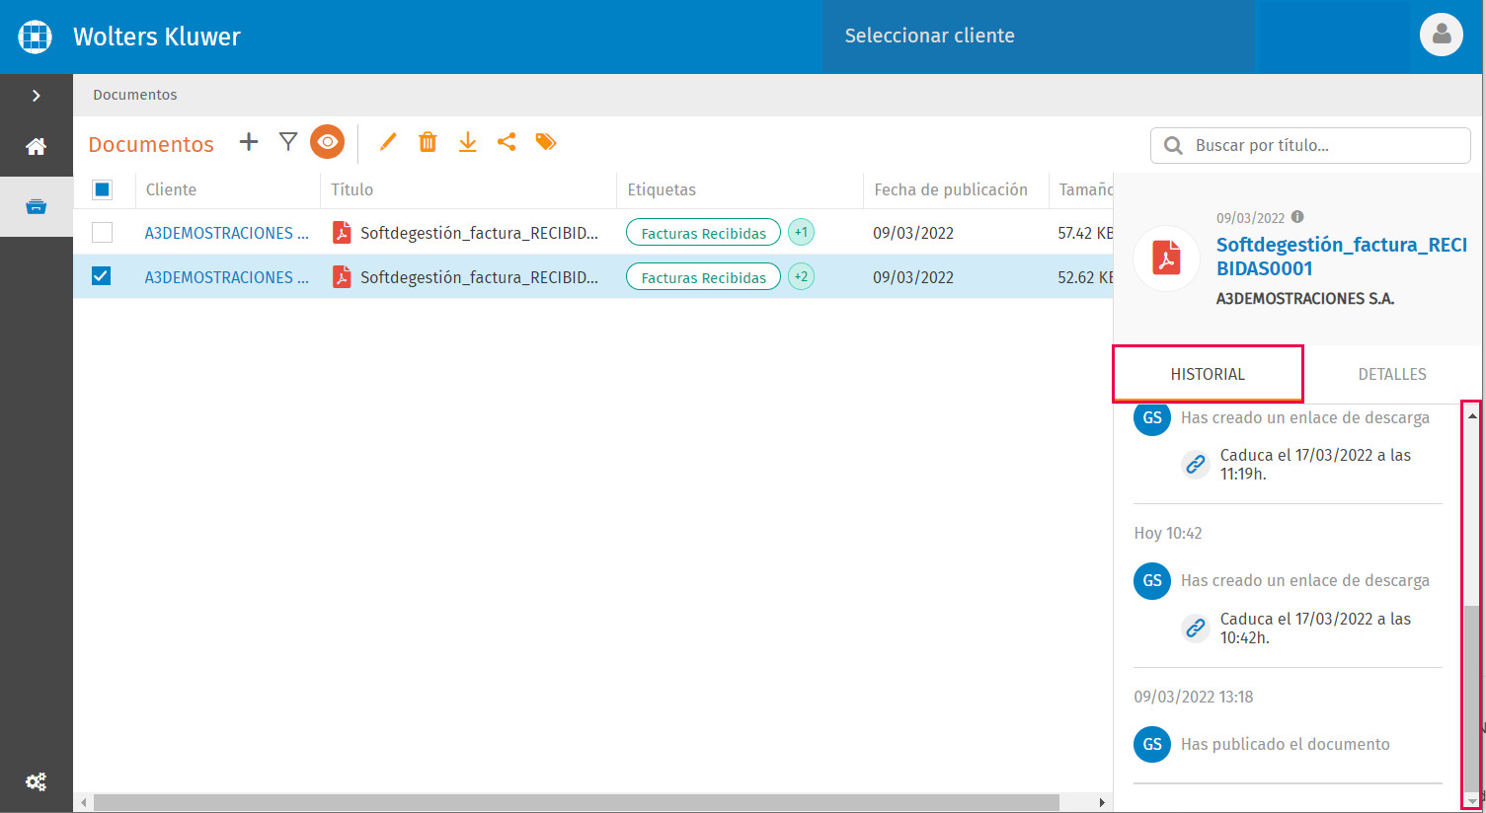Toggle the select-all checkbox in the header
This screenshot has width=1486, height=813.
[x=102, y=189]
